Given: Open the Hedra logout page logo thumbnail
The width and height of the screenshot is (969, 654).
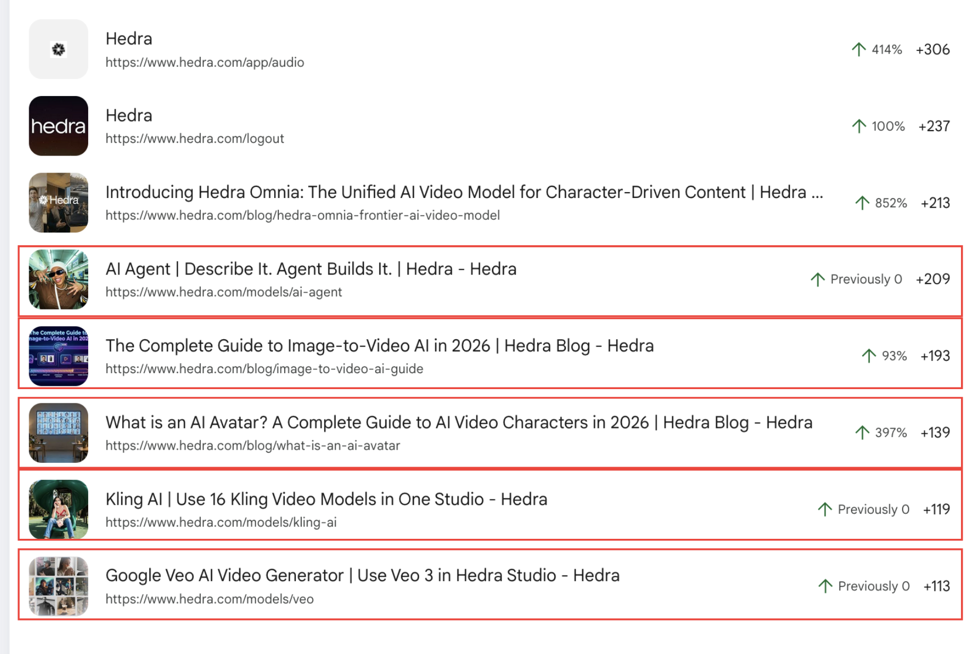Looking at the screenshot, I should click(58, 126).
